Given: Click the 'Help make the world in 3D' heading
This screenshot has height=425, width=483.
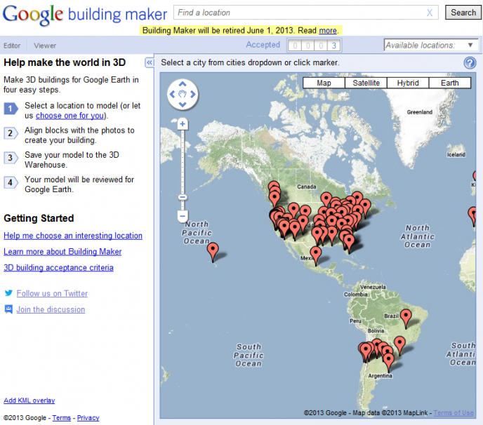Looking at the screenshot, I should [x=65, y=62].
